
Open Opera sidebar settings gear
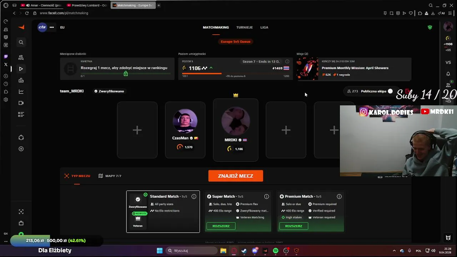tap(6, 100)
